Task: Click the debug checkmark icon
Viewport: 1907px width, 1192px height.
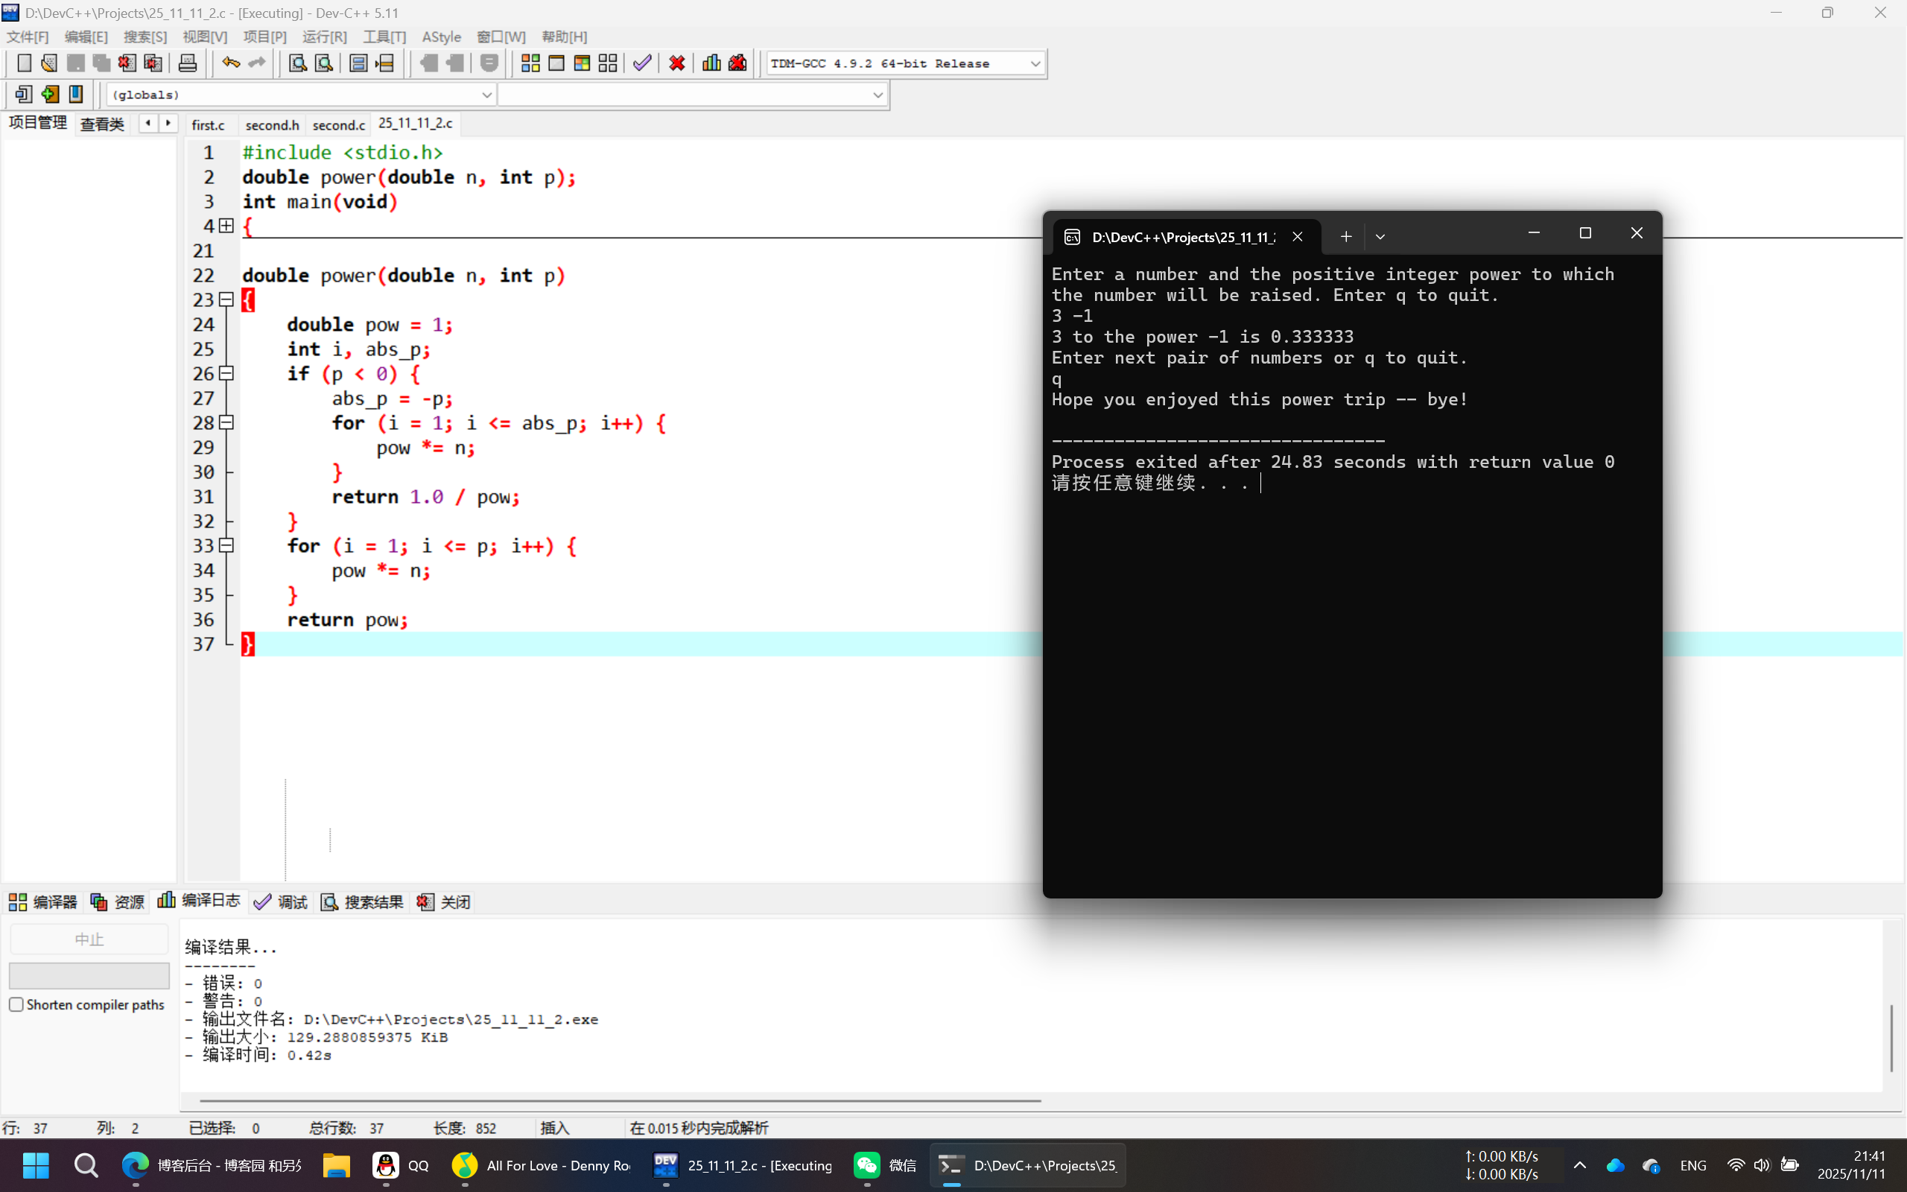Action: point(642,63)
